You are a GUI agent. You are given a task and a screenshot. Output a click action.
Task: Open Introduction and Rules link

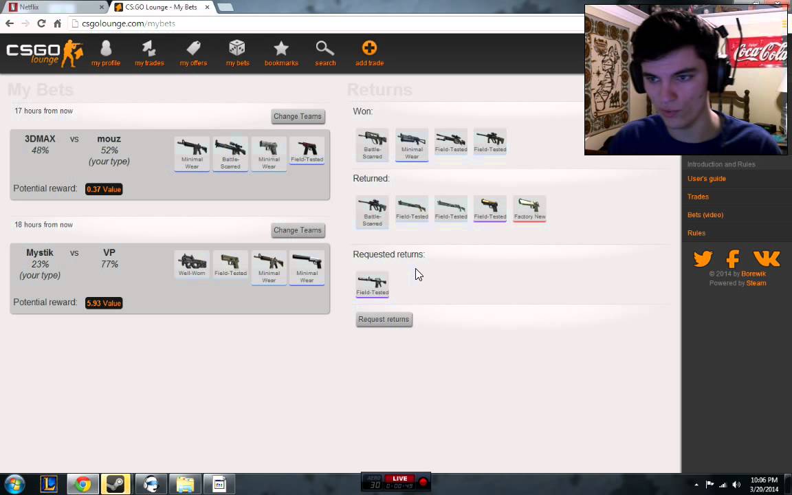point(721,164)
